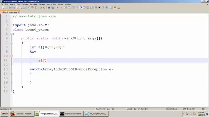The image size is (209, 117).
Task: Create a new file via toolbar
Action: pyautogui.click(x=3, y=7)
